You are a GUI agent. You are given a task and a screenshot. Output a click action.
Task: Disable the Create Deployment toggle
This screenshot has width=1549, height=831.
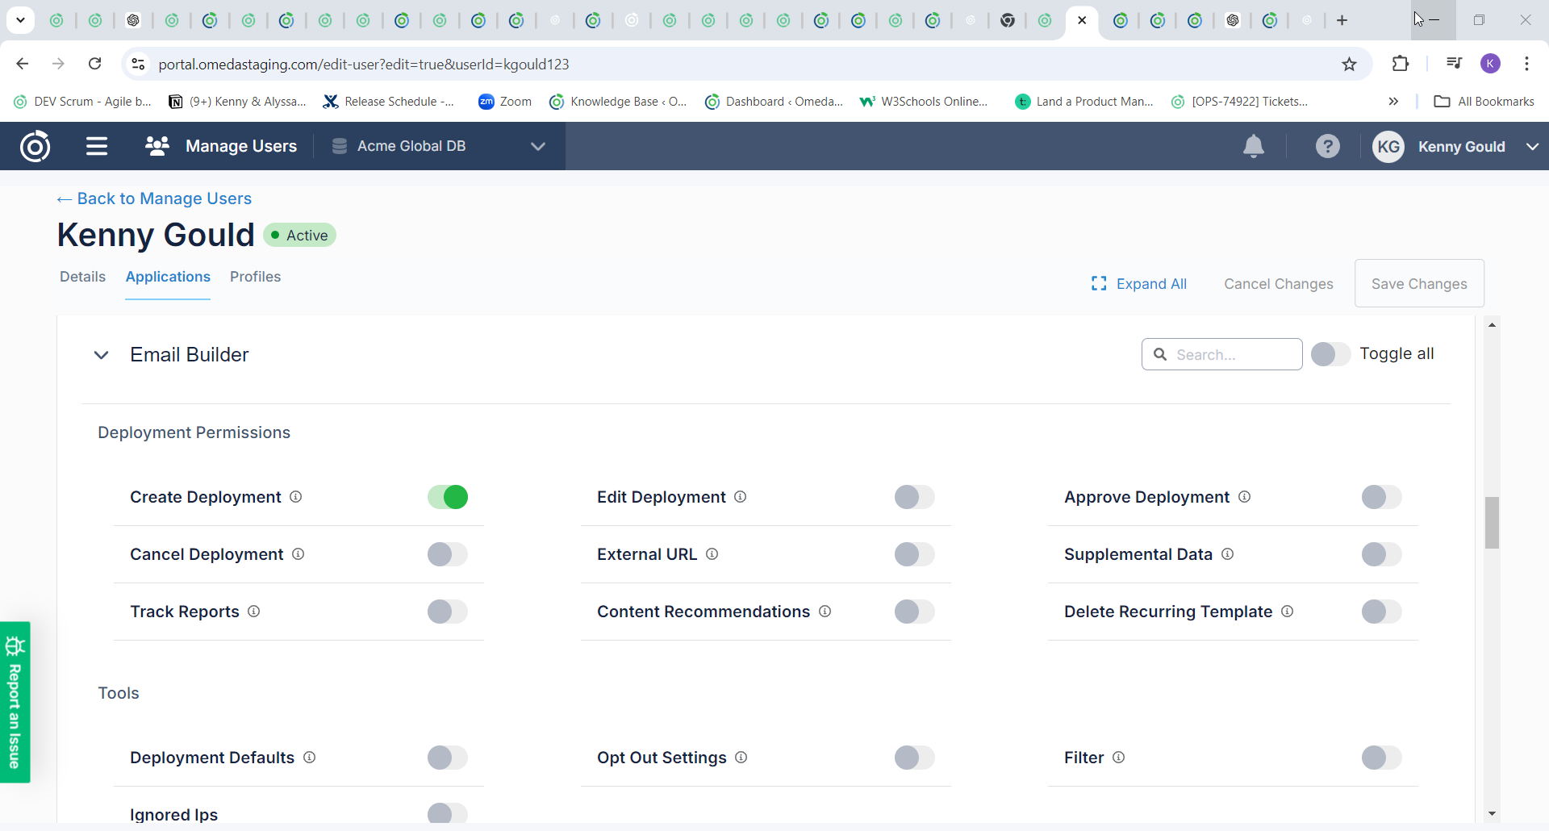[x=448, y=497]
